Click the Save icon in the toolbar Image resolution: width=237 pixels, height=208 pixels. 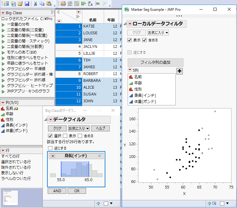27,4
